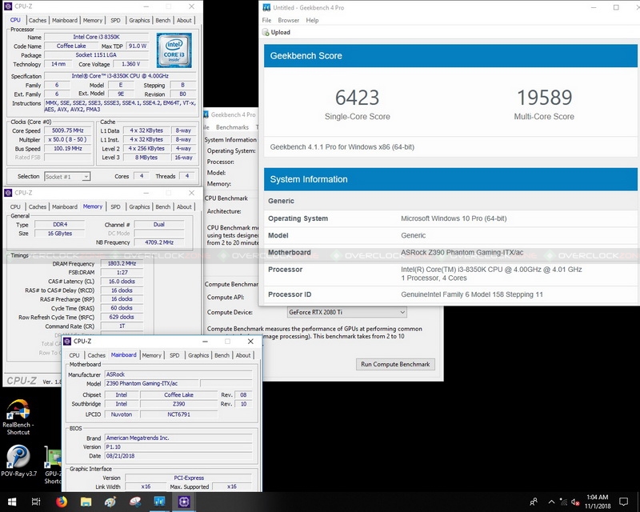Open the People icon in the system tray

pyautogui.click(x=533, y=502)
